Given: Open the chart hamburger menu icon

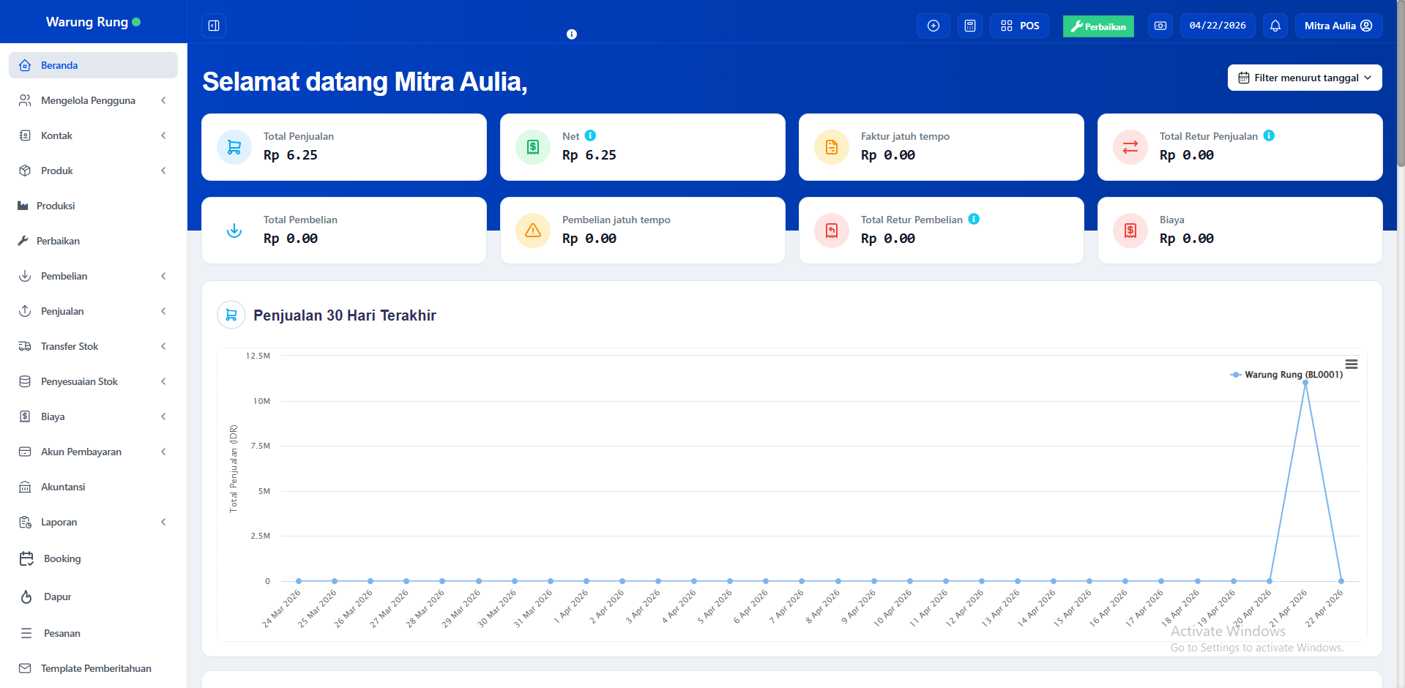Looking at the screenshot, I should click(x=1351, y=364).
